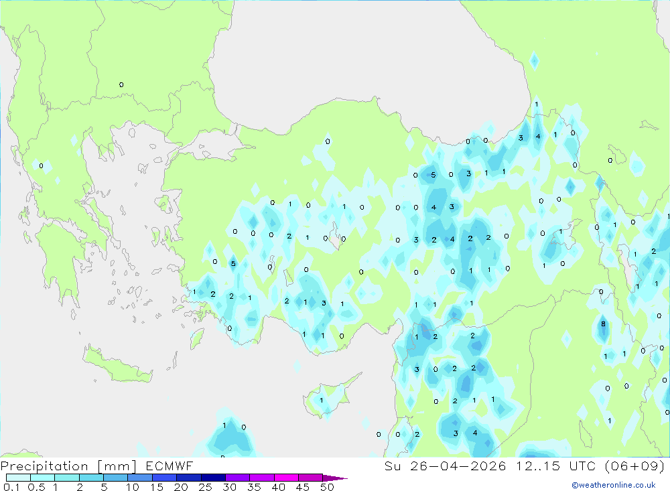Viewport: 670px width, 491px height.
Task: Click the '50' legend scale label
Action: click(x=327, y=487)
